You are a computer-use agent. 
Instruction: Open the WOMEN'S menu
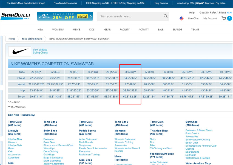click(58, 30)
